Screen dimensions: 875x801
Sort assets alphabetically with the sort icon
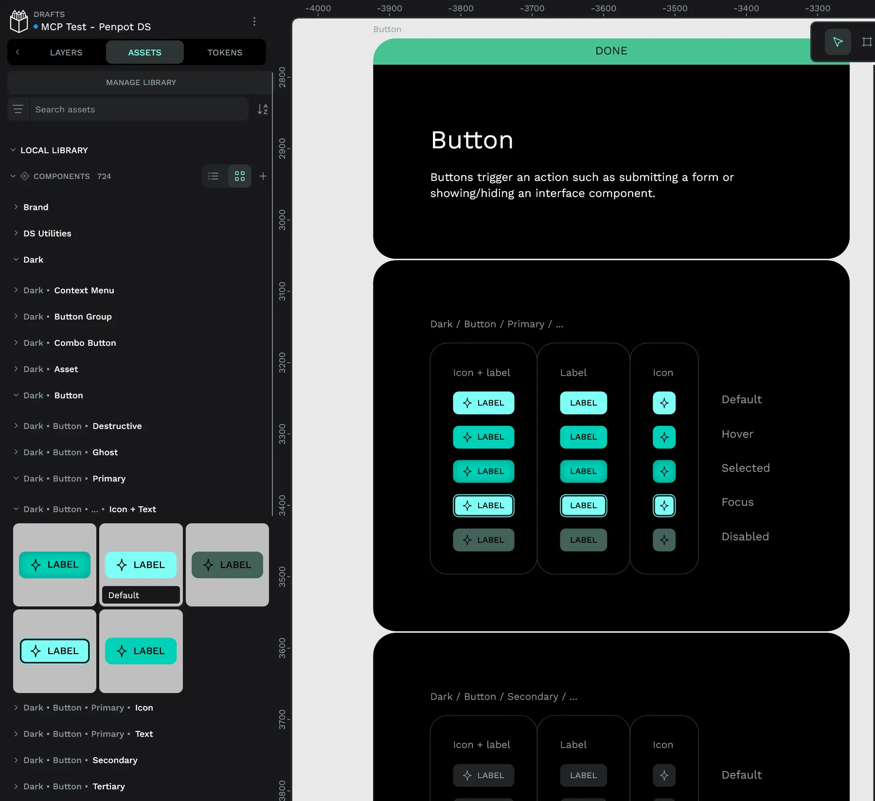(263, 109)
